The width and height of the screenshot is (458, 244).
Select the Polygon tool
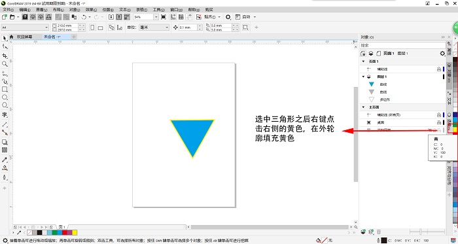[x=5, y=105]
